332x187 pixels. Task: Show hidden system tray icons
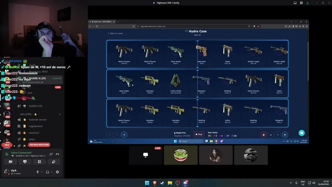pos(291,183)
